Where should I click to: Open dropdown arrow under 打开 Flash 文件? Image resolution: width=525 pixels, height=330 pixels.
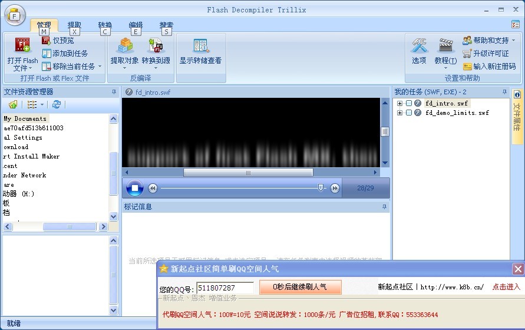click(x=31, y=68)
